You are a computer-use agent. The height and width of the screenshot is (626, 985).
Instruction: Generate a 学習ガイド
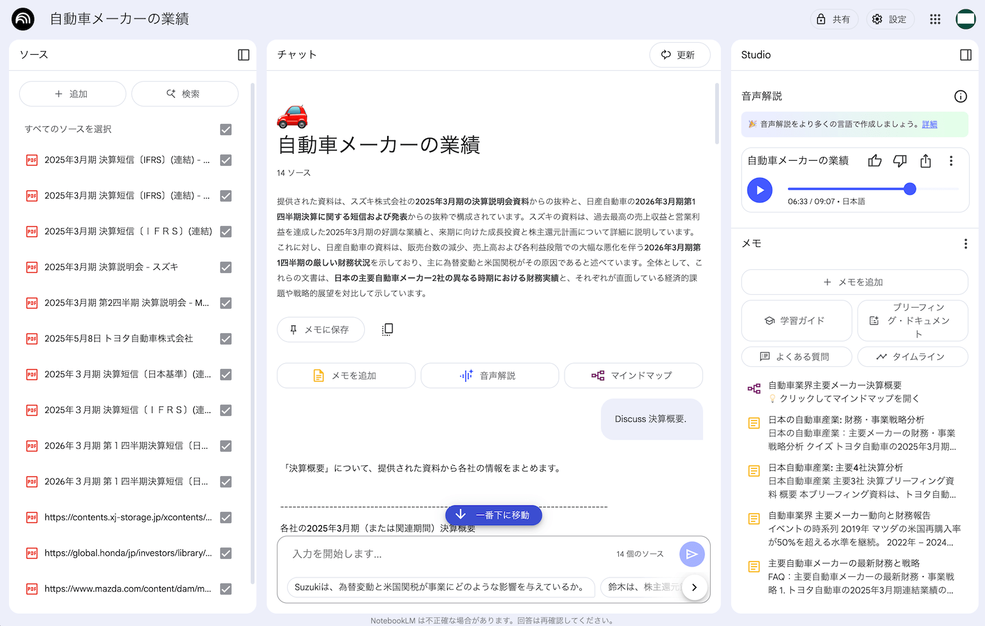797,321
